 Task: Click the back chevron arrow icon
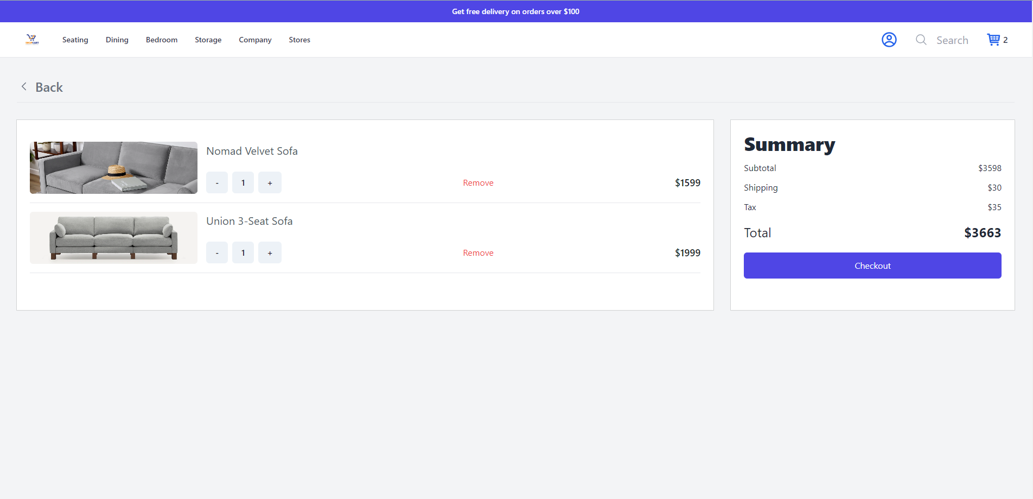pos(24,86)
